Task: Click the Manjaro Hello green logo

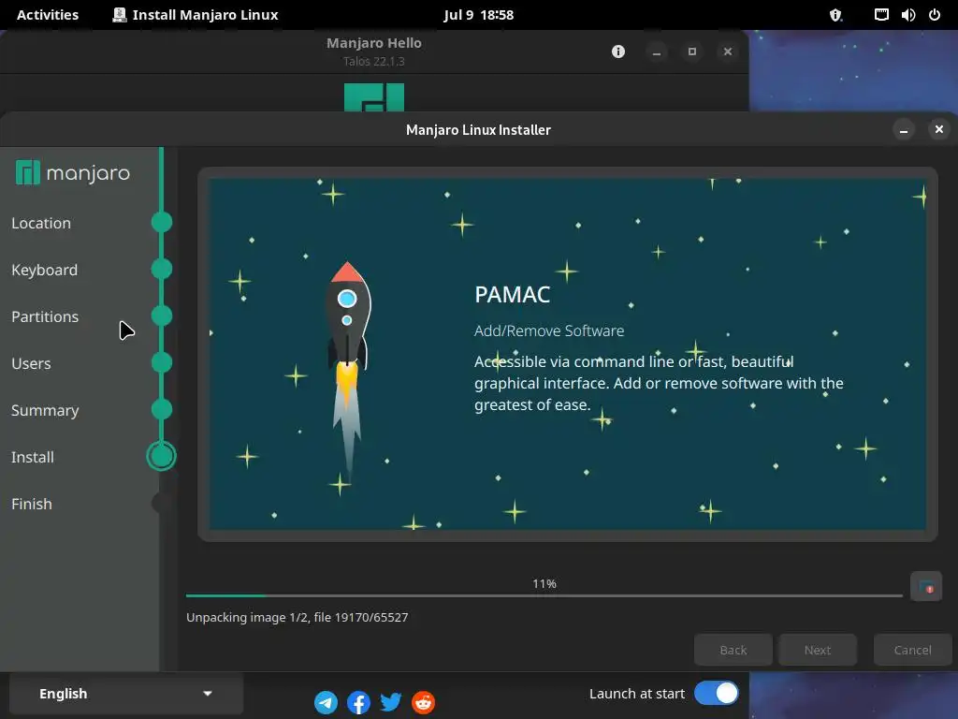Action: pyautogui.click(x=374, y=97)
